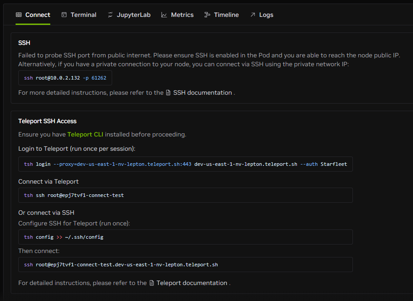This screenshot has width=413, height=301.
Task: Click the Metrics chart icon
Action: 164,15
